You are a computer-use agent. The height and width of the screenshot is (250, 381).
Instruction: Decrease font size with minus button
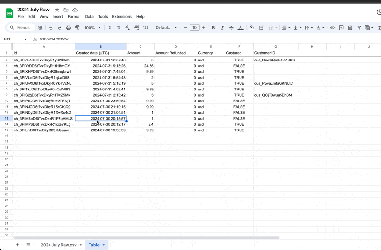[185, 28]
